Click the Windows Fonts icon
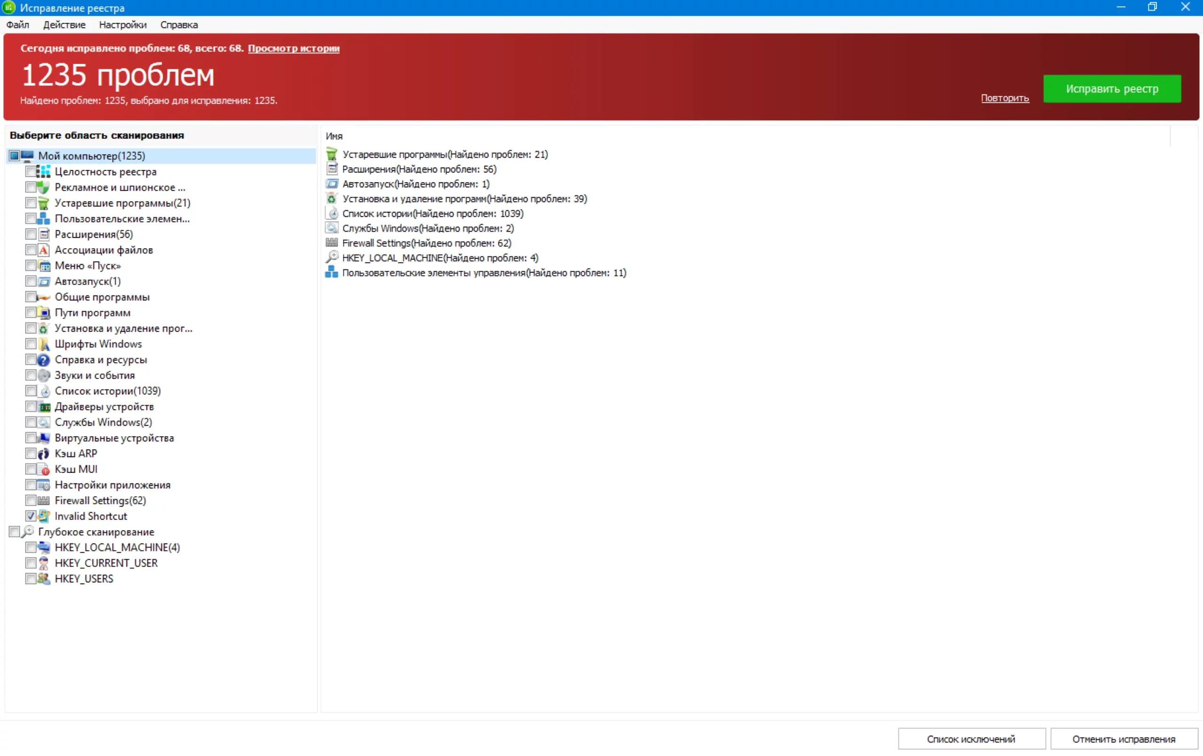1203x756 pixels. (44, 344)
